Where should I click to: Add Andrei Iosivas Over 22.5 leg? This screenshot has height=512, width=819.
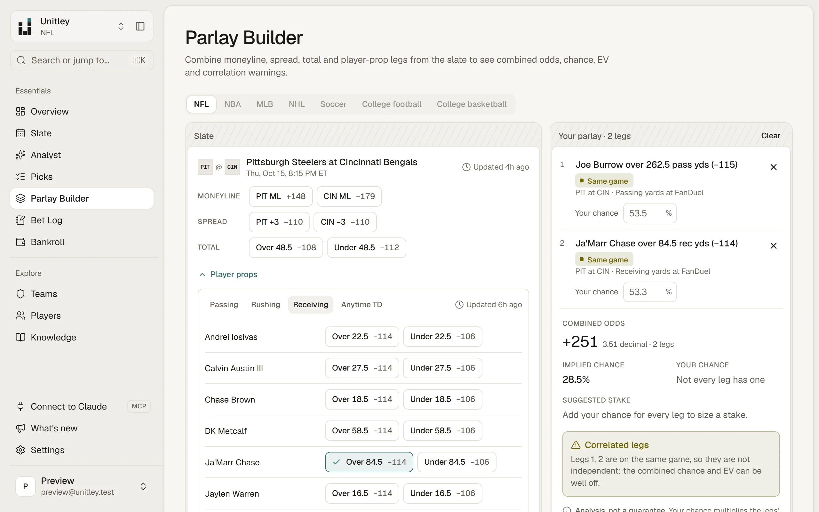362,337
